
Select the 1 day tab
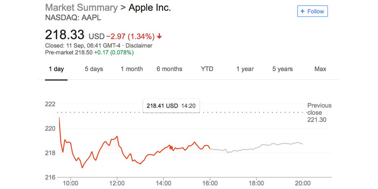pos(56,69)
